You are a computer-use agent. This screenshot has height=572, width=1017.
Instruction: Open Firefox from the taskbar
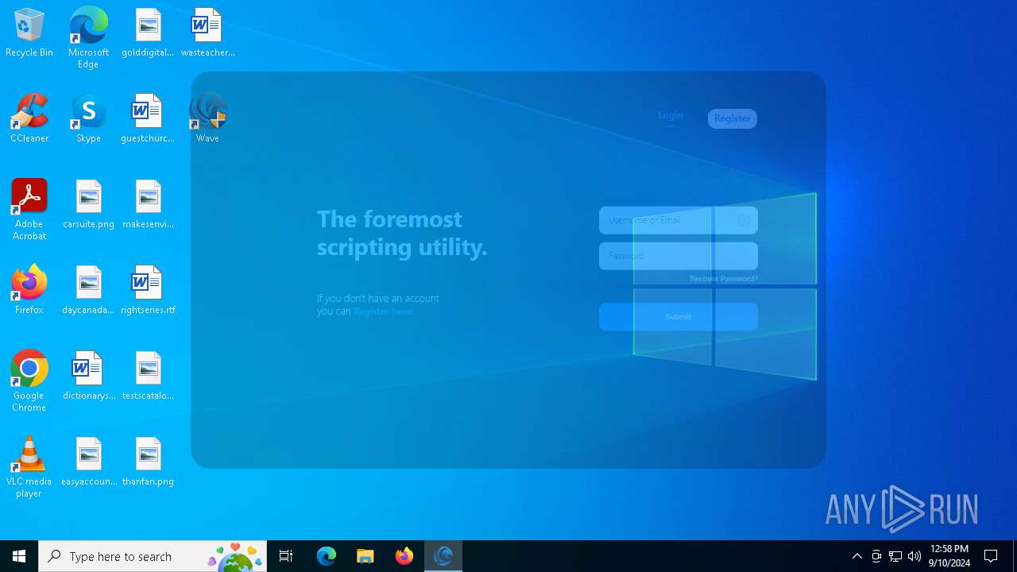[404, 556]
